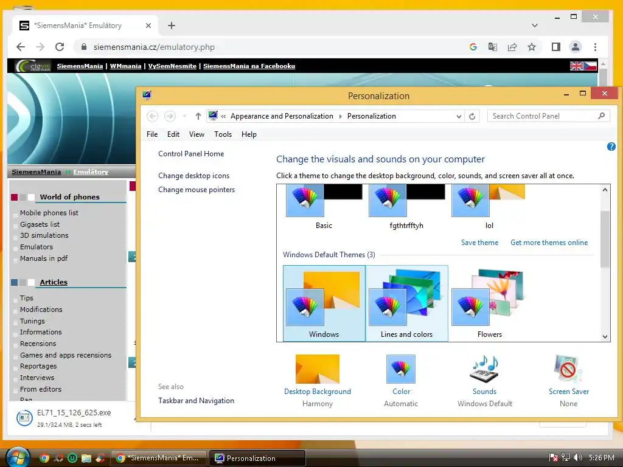The image size is (623, 467).
Task: Open the recent locations dropdown arrow
Action: click(184, 116)
